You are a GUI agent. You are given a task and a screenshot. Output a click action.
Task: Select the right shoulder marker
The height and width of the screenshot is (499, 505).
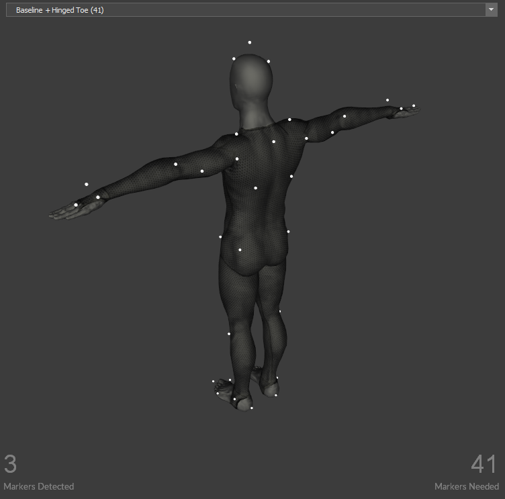[290, 120]
